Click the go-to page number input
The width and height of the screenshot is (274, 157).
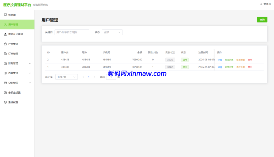point(111,77)
